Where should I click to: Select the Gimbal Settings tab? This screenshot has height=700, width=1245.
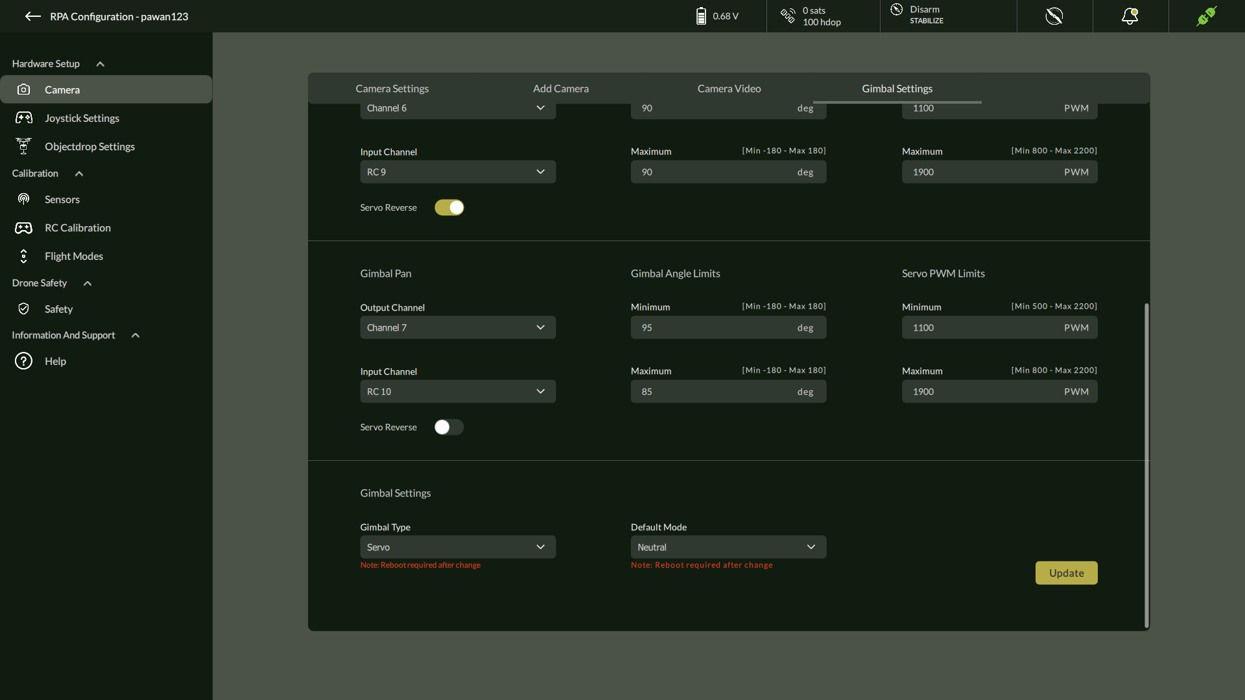point(897,88)
